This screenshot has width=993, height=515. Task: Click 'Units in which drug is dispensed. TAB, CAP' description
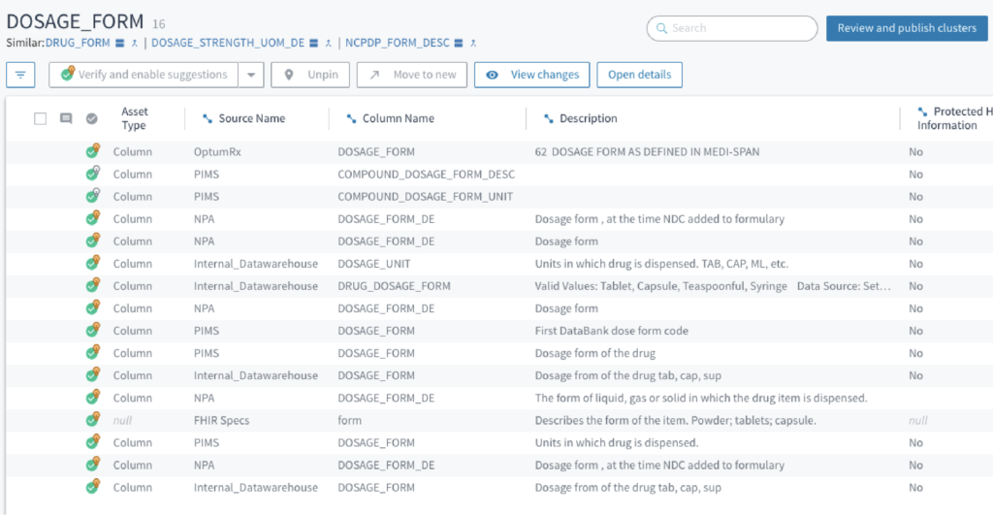[661, 264]
